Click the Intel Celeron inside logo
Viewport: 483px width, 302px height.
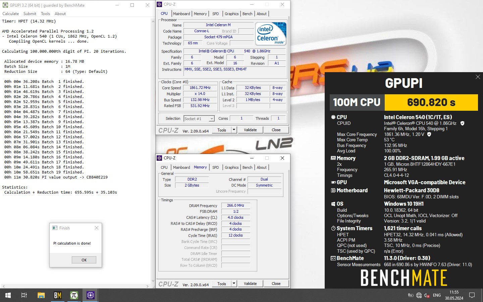pyautogui.click(x=271, y=34)
